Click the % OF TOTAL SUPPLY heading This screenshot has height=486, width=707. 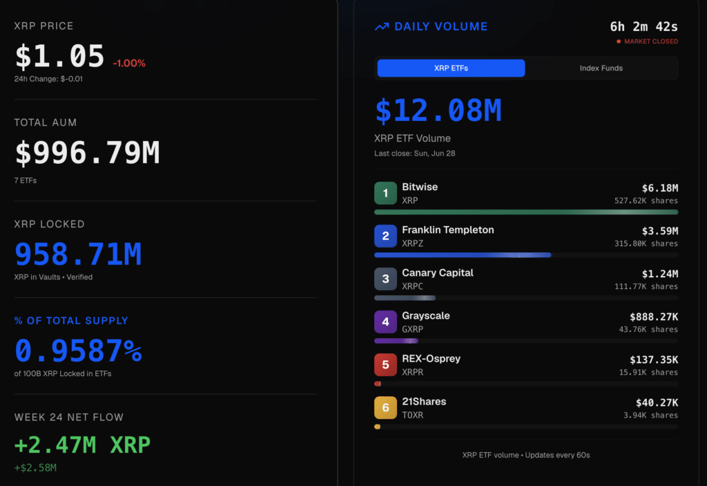pos(71,321)
